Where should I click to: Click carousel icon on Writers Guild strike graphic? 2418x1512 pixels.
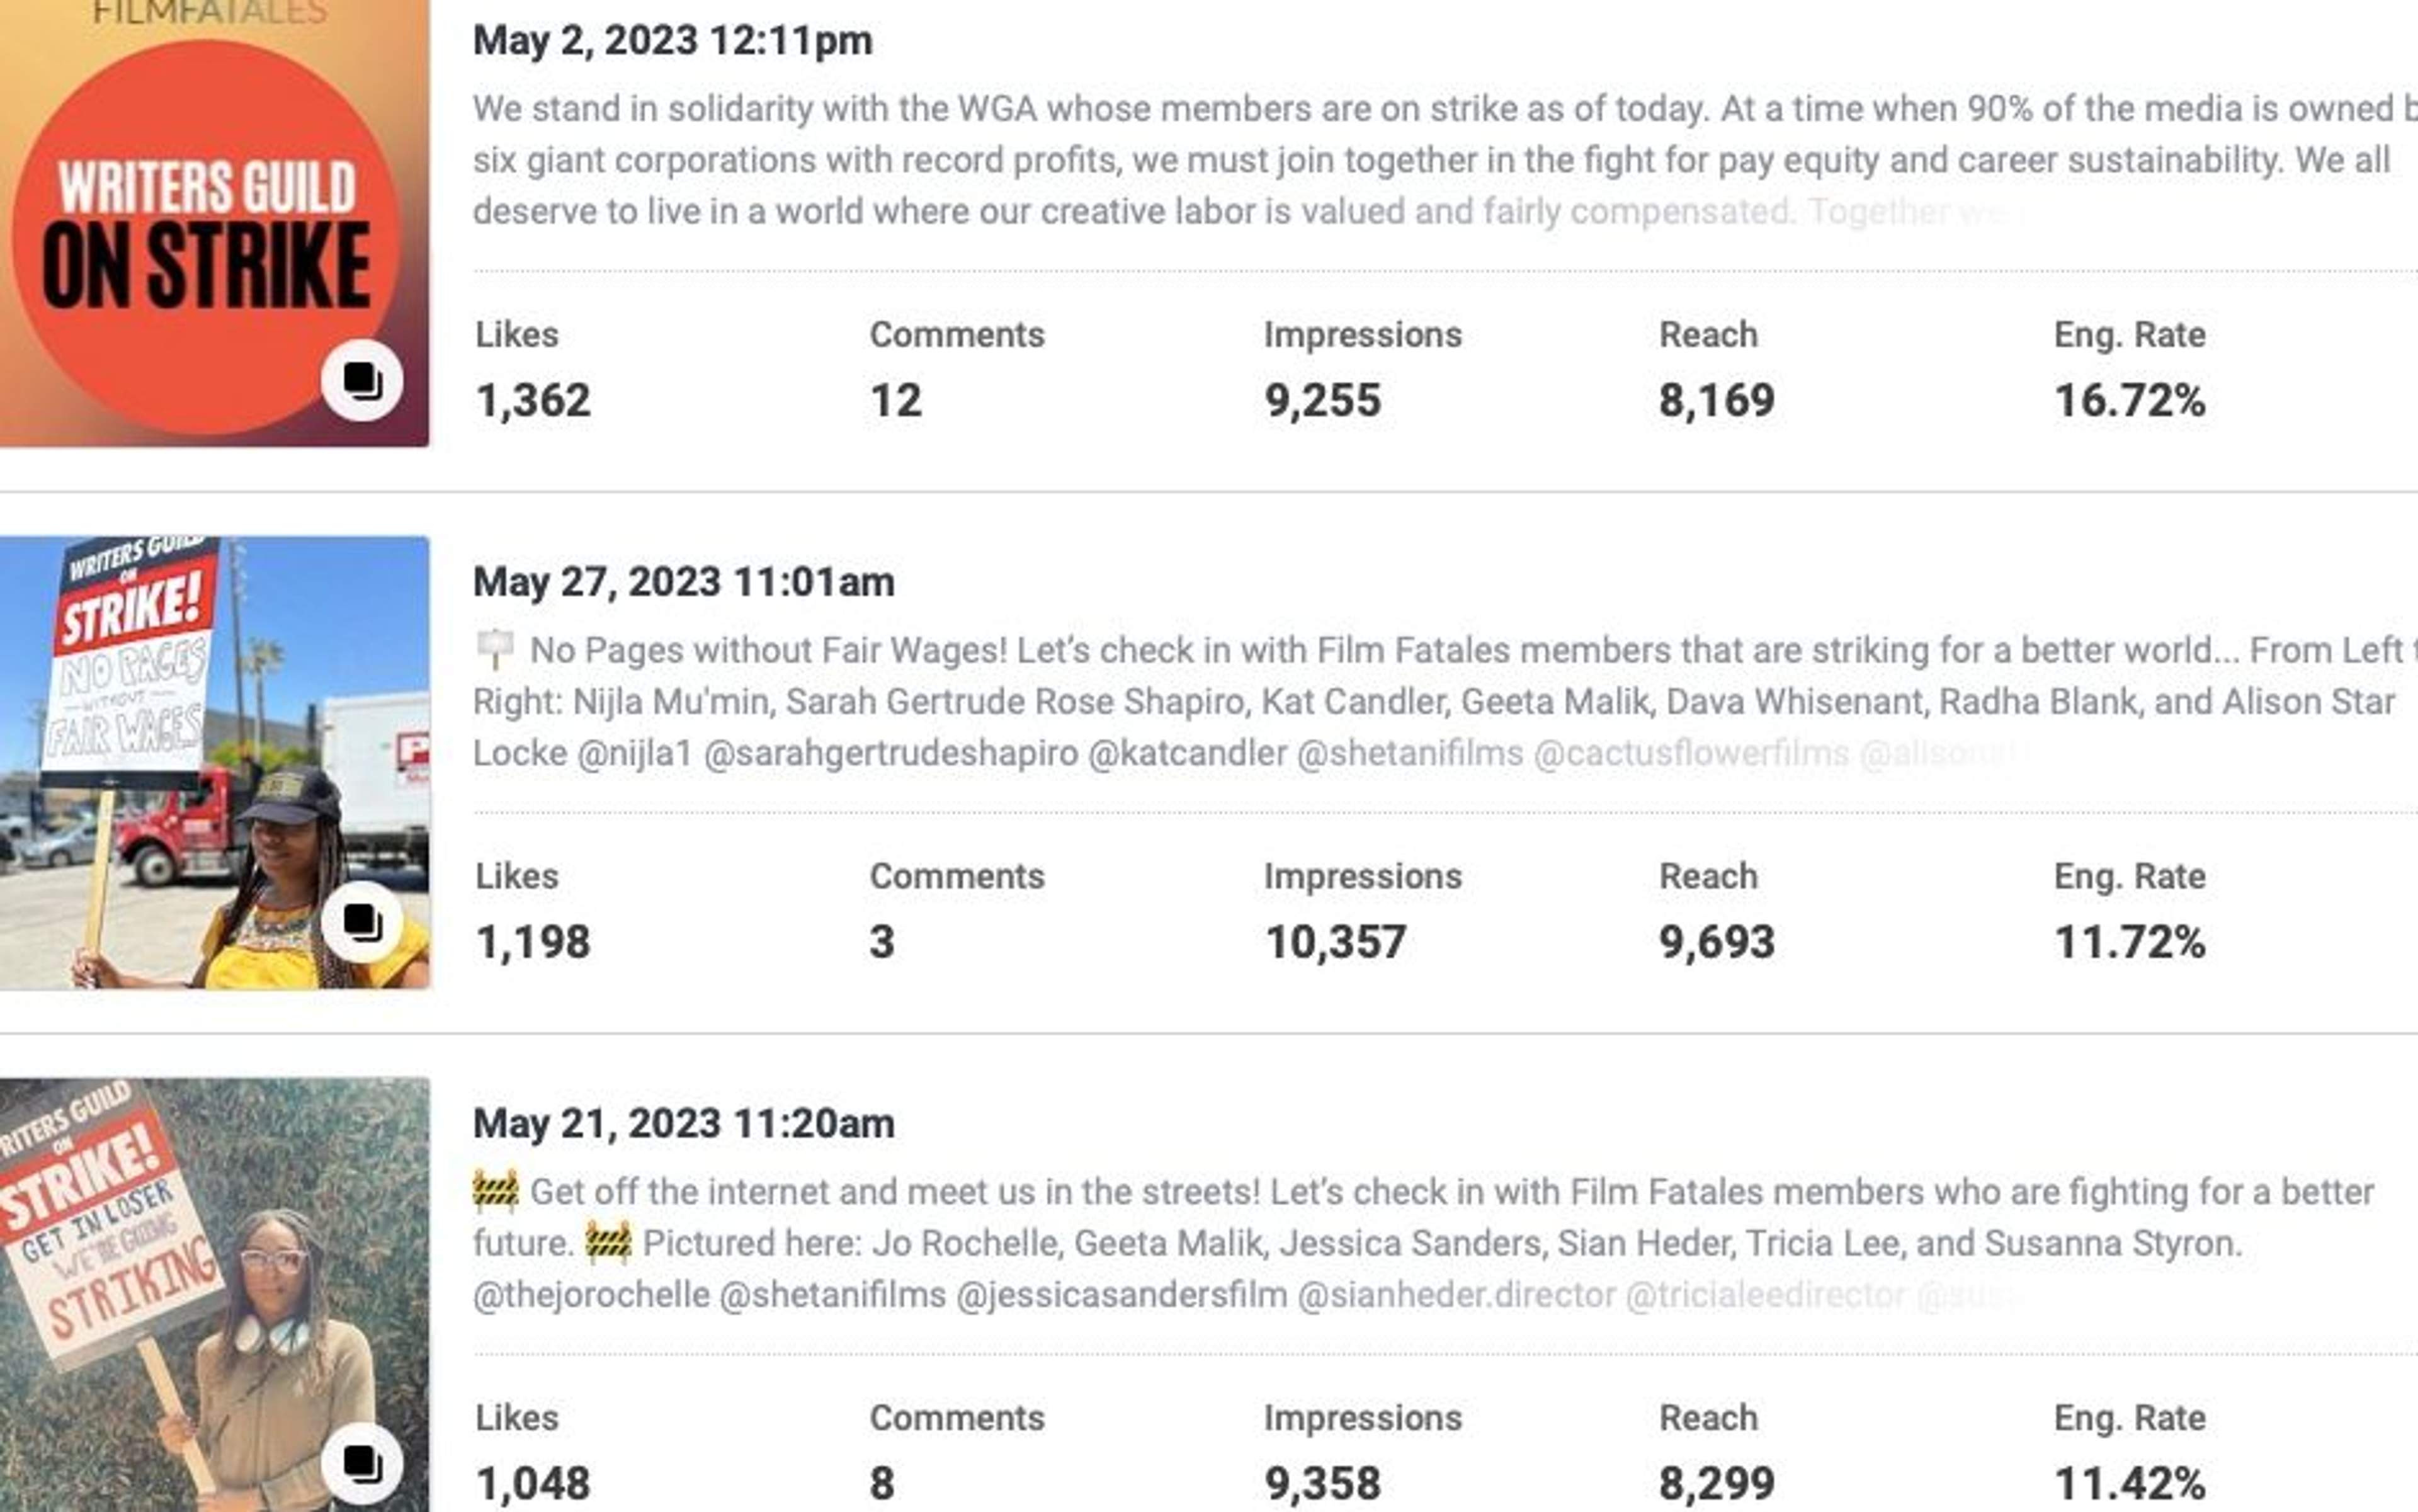coord(362,381)
